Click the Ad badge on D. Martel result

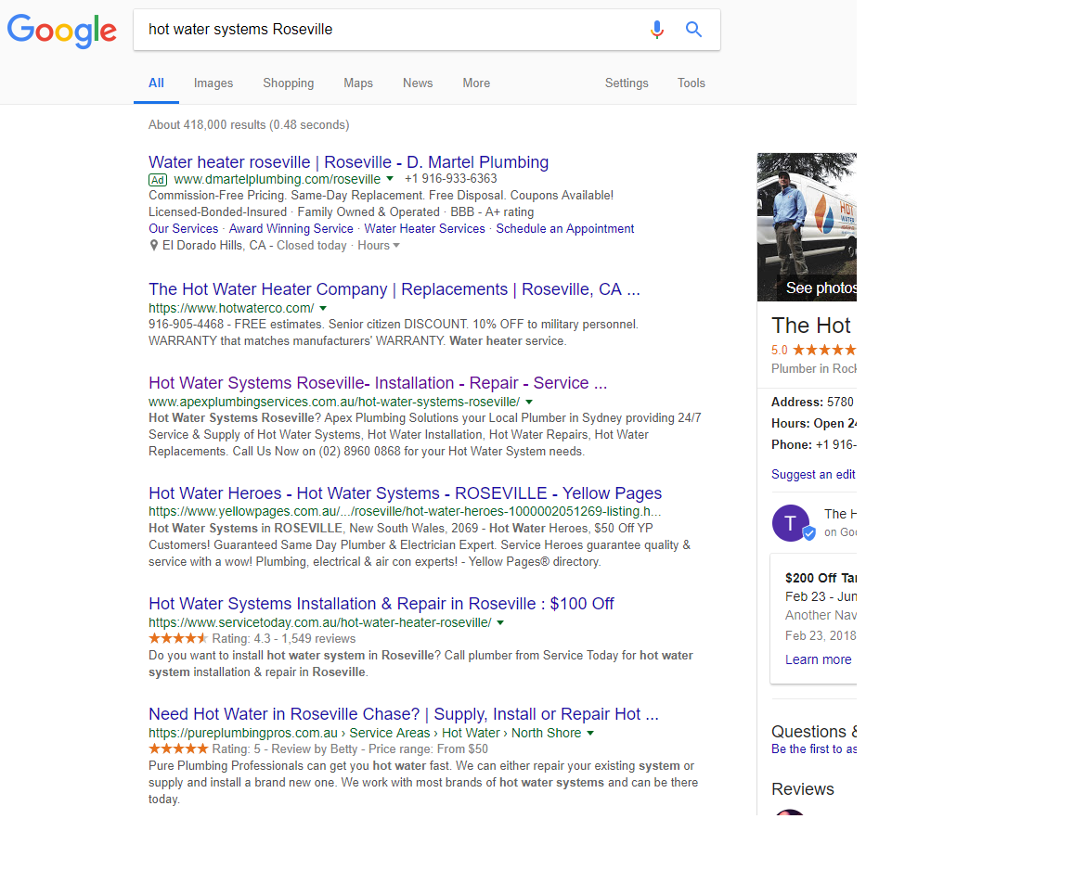pos(158,180)
